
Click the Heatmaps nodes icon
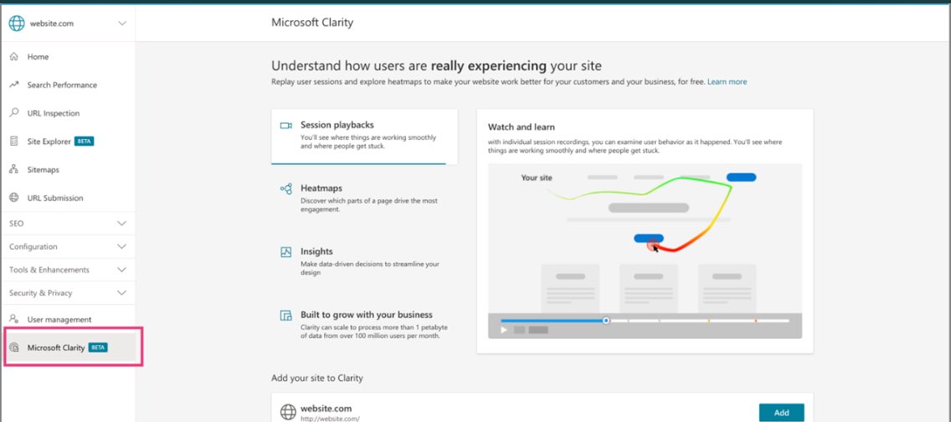(x=285, y=189)
